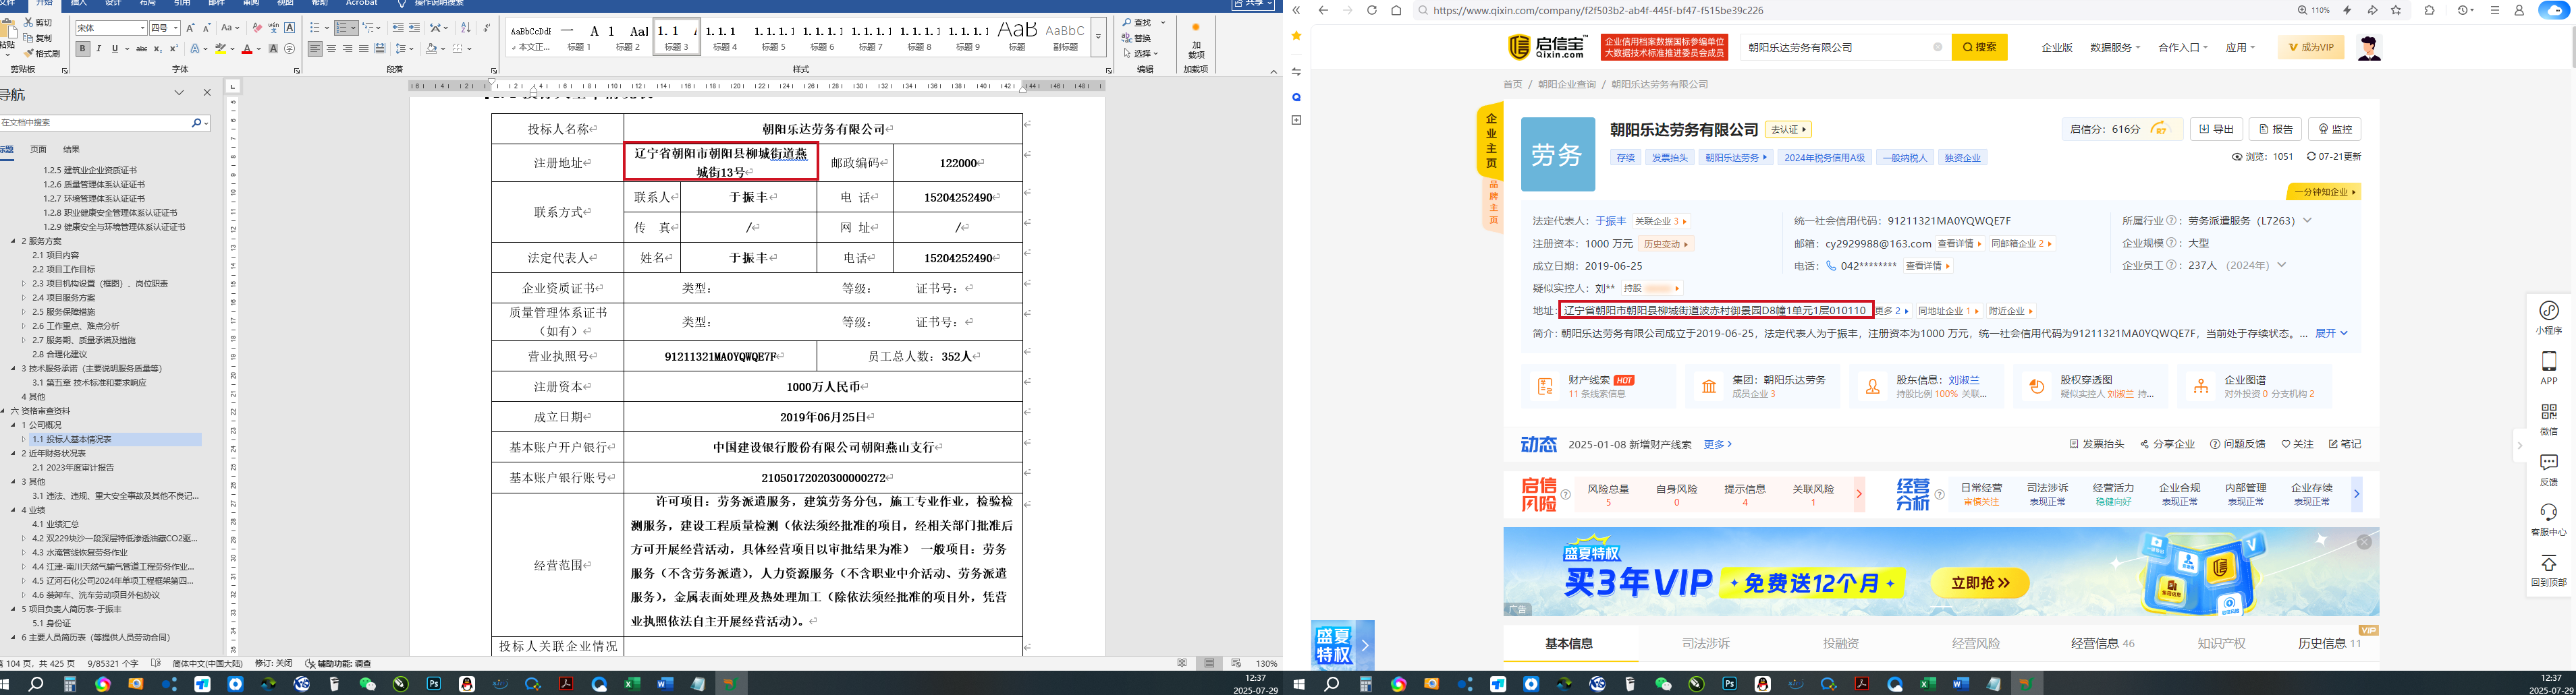
Task: Switch to Read Mode view in status bar
Action: tap(1182, 663)
